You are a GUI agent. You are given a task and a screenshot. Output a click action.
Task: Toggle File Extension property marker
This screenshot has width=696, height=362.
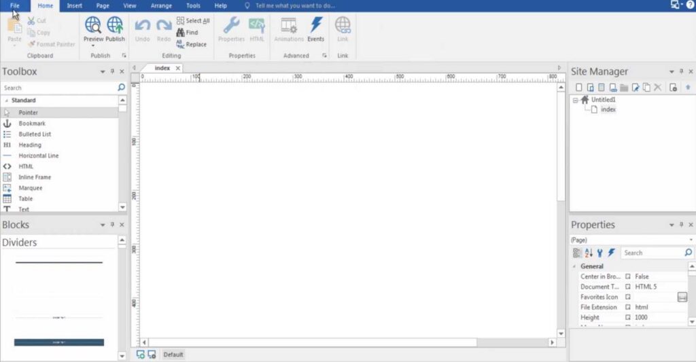click(x=627, y=307)
